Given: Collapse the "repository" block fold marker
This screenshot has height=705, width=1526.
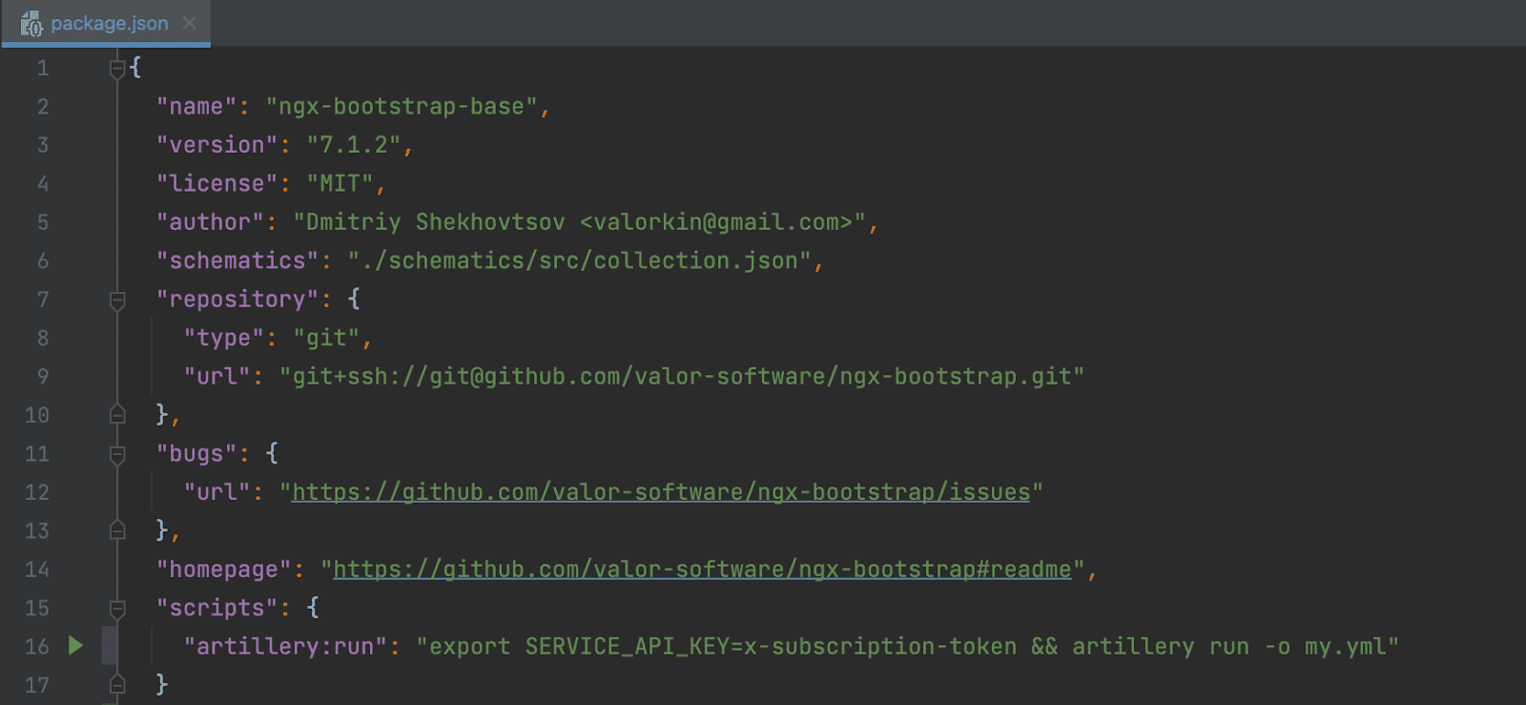Looking at the screenshot, I should [x=117, y=301].
